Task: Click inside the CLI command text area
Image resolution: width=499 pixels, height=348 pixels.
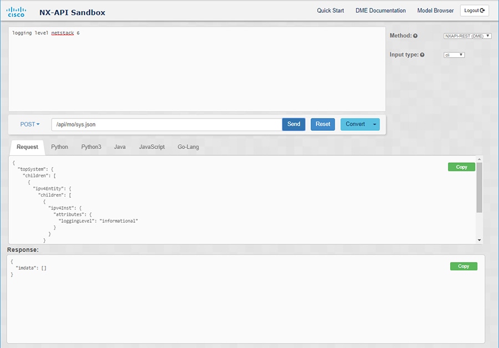Action: [x=197, y=69]
